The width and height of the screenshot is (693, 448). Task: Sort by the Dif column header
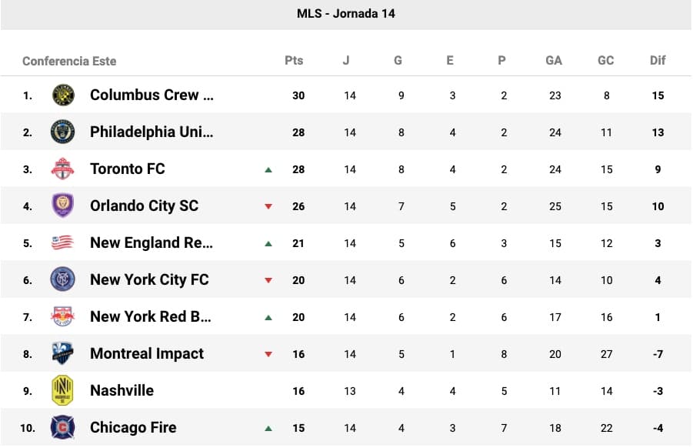[658, 61]
